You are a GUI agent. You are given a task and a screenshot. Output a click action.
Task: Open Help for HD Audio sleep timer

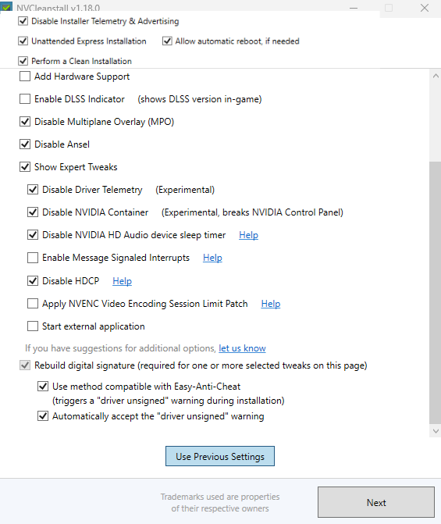point(248,235)
